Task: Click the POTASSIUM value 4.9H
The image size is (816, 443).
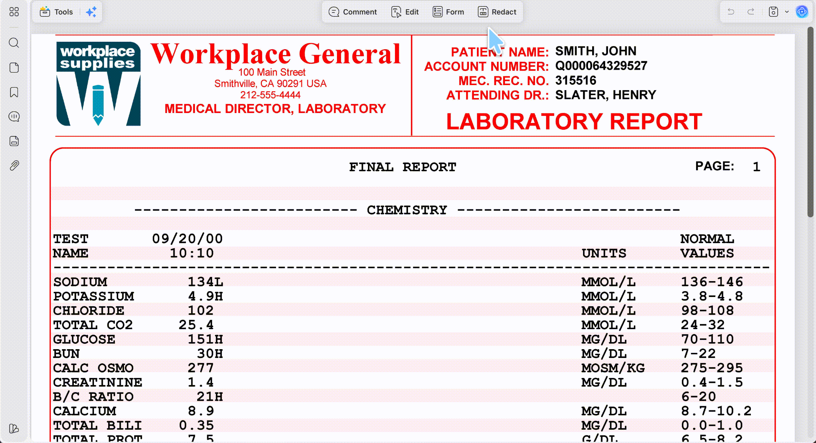Action: click(205, 296)
